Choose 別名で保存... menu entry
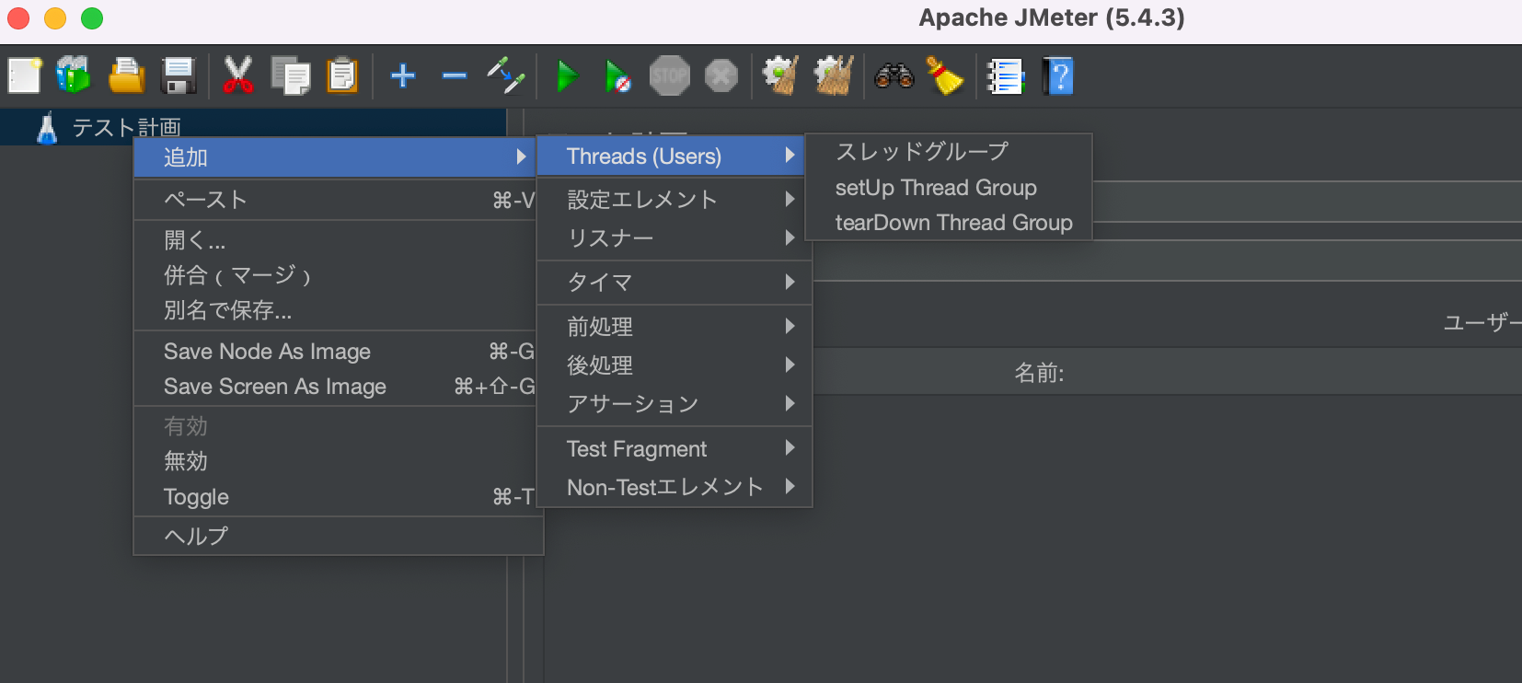This screenshot has width=1522, height=683. click(x=335, y=310)
